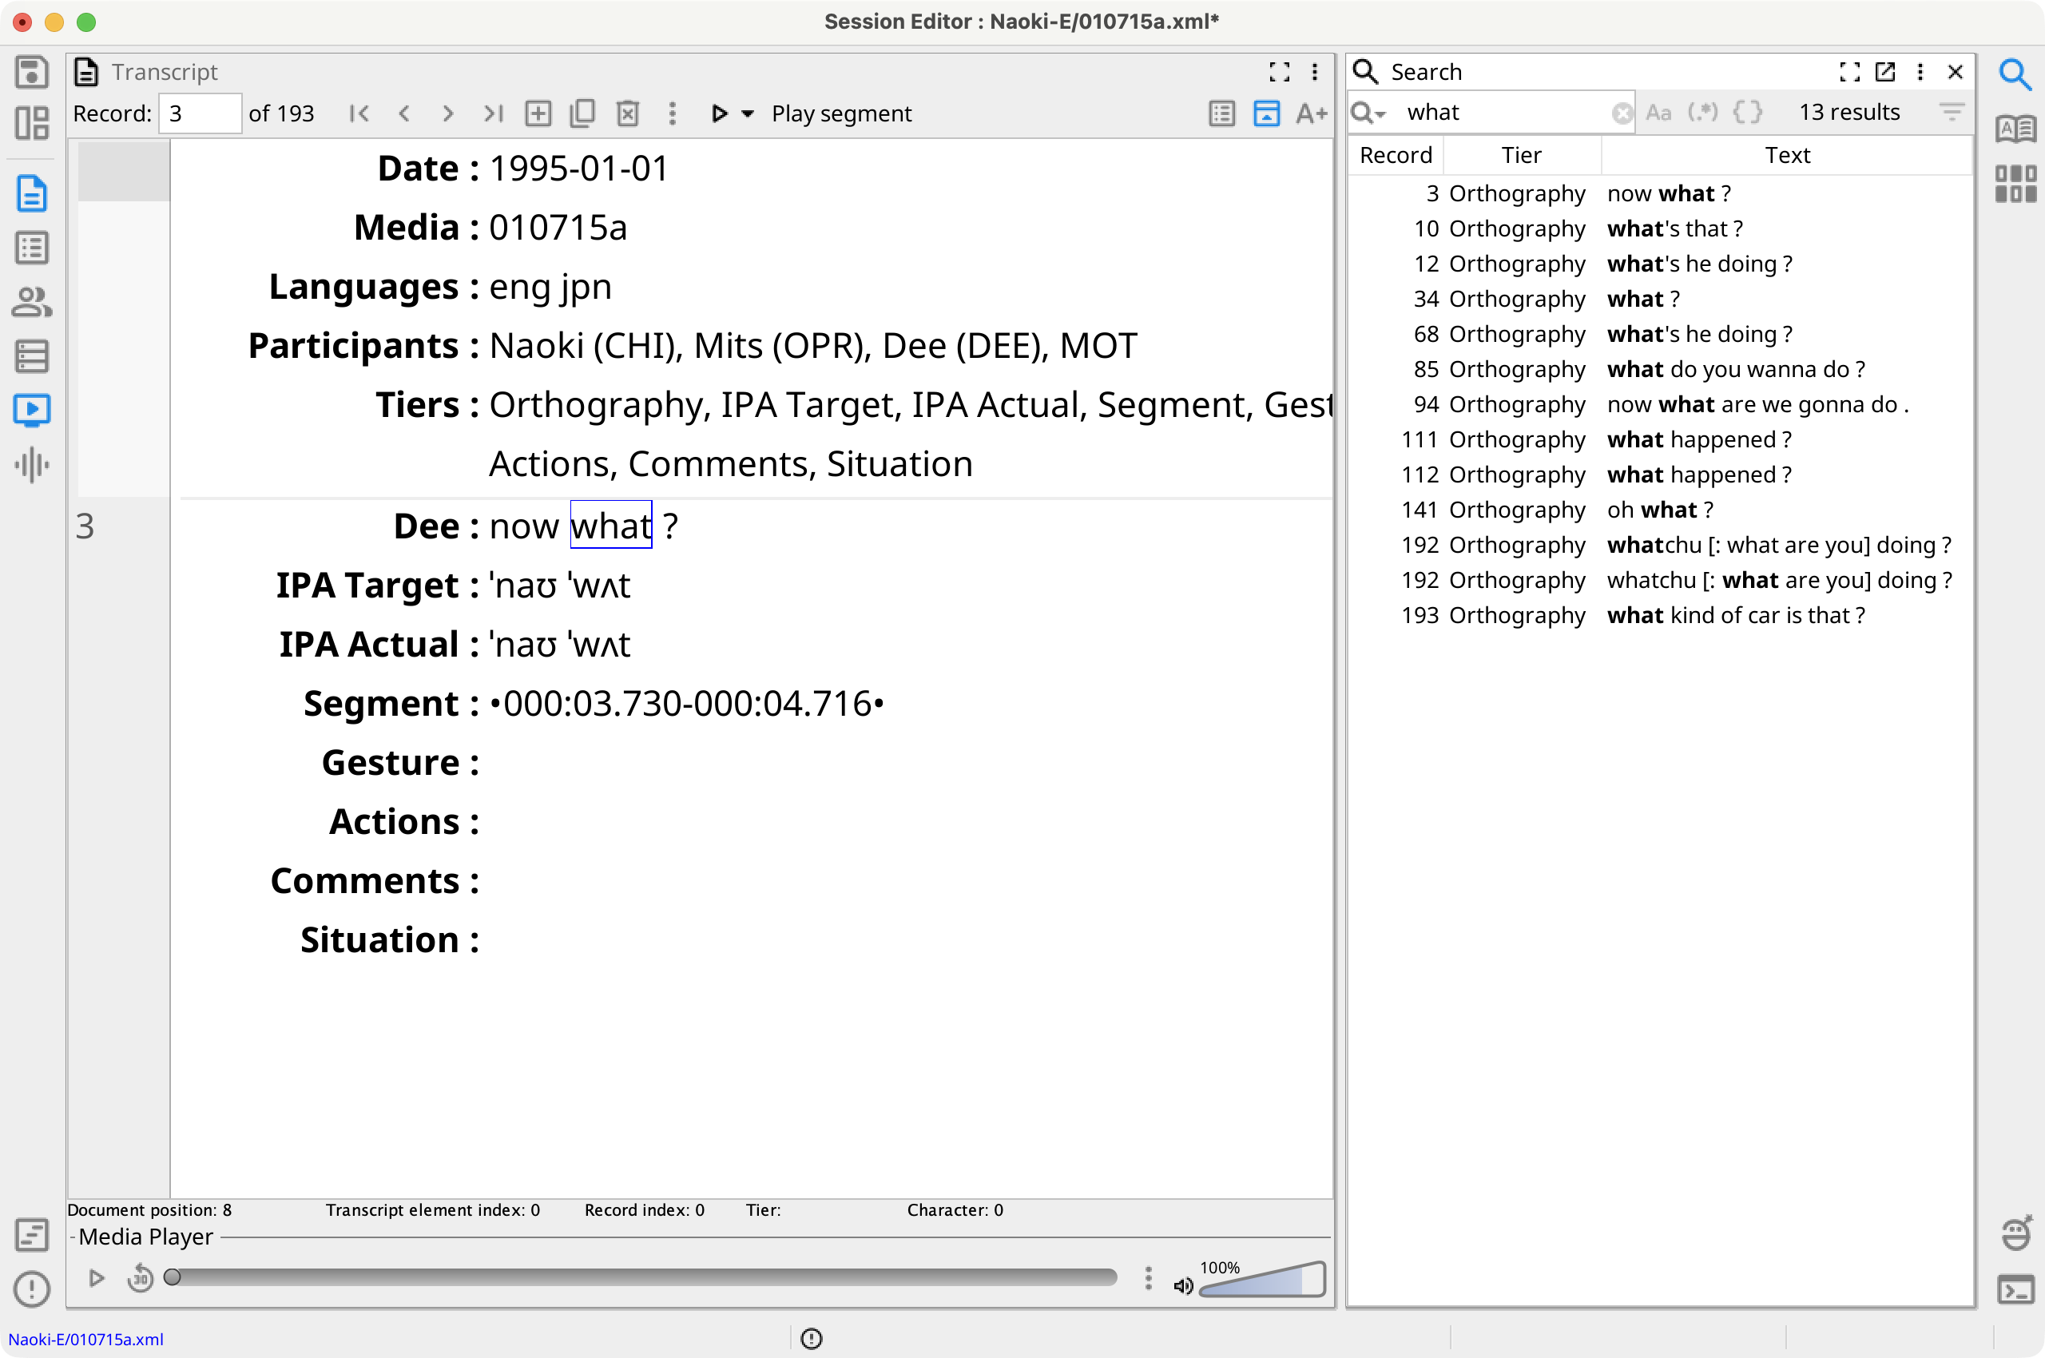Mute the media player volume
Screen dimensions: 2045x1358
coord(1183,1285)
